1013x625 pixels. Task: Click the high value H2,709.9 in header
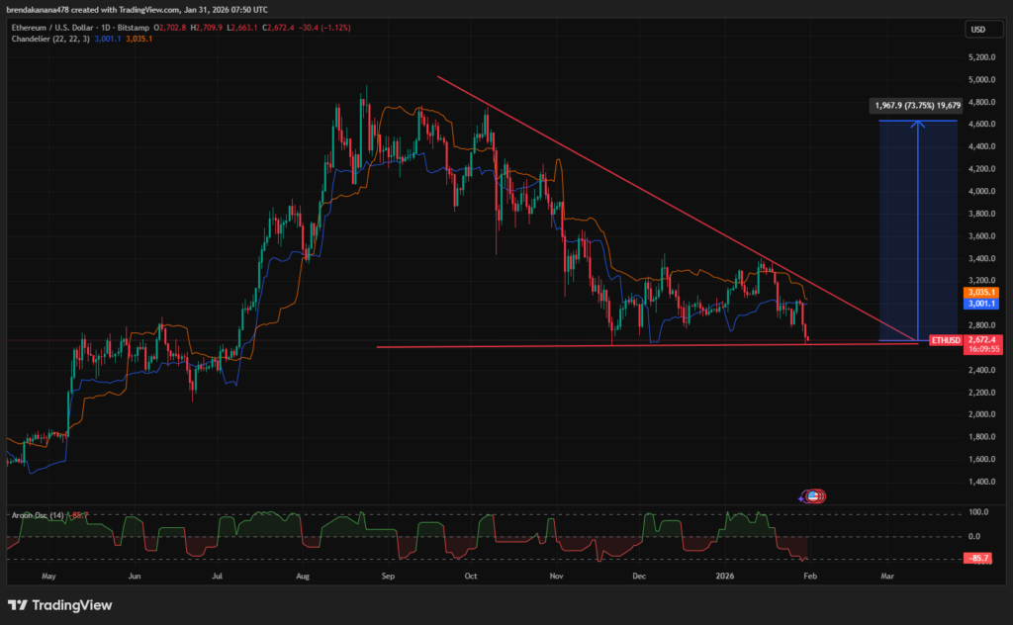pos(206,28)
